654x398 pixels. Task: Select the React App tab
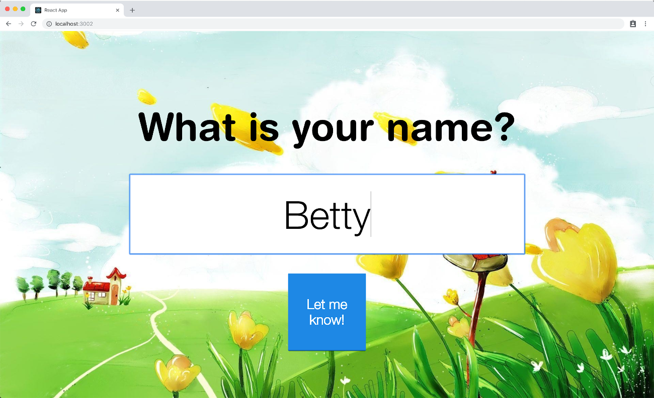pos(77,10)
